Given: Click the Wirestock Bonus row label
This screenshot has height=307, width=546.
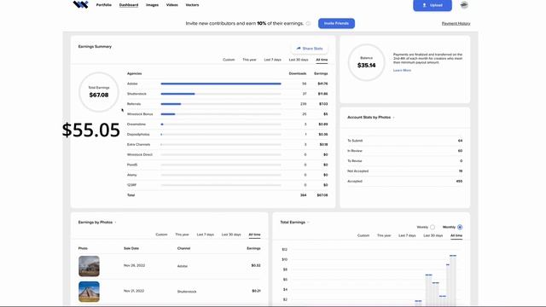Looking at the screenshot, I should pyautogui.click(x=140, y=114).
